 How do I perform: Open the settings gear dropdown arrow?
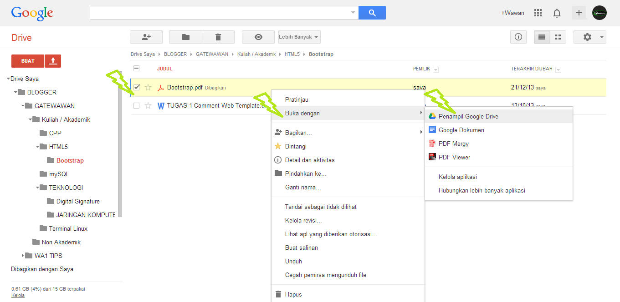(602, 37)
